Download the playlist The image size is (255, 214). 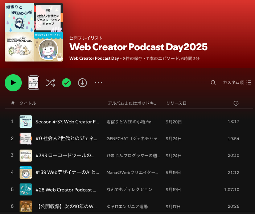pyautogui.click(x=82, y=83)
